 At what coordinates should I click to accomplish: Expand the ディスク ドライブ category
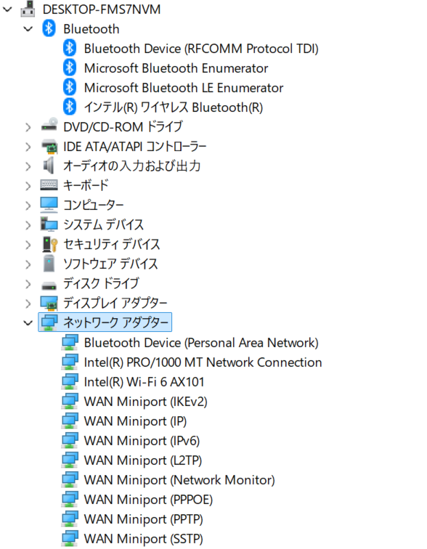(28, 284)
